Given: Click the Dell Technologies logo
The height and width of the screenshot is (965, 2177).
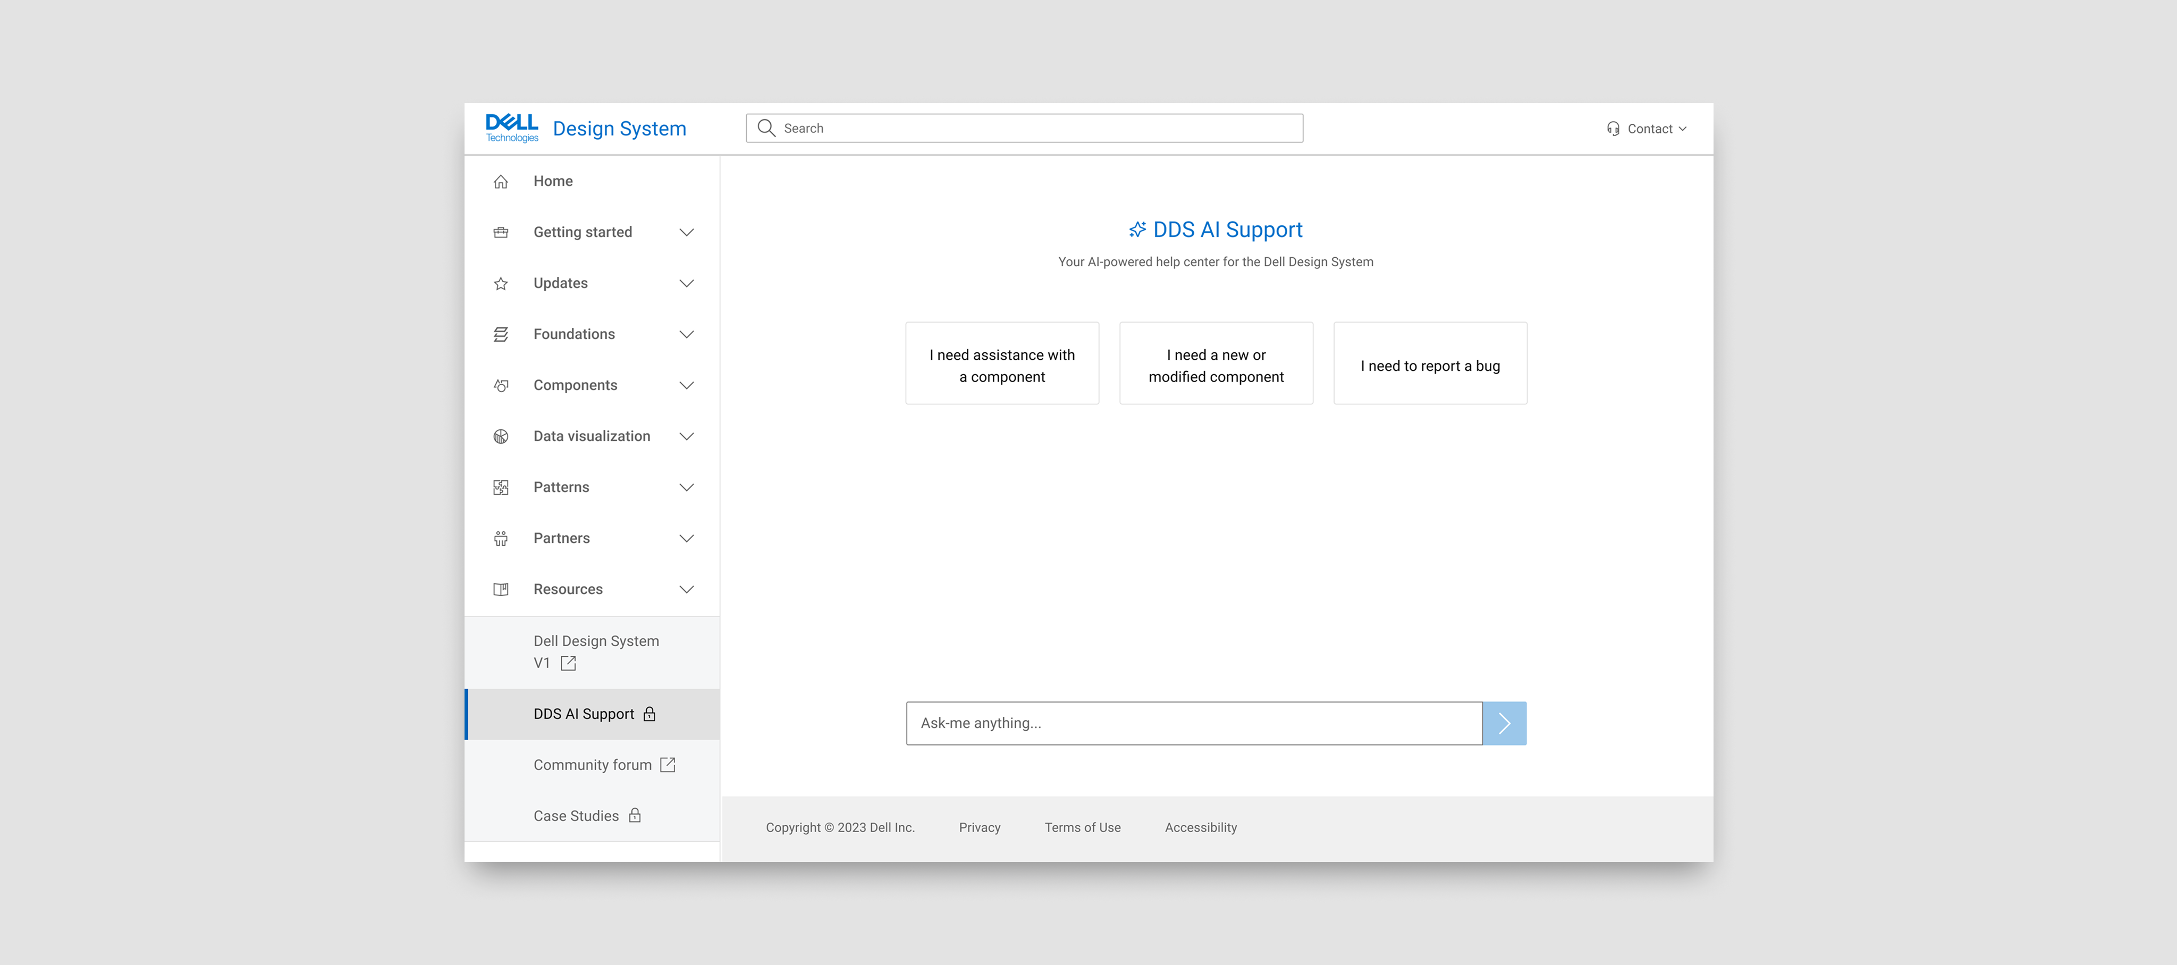Looking at the screenshot, I should tap(511, 129).
